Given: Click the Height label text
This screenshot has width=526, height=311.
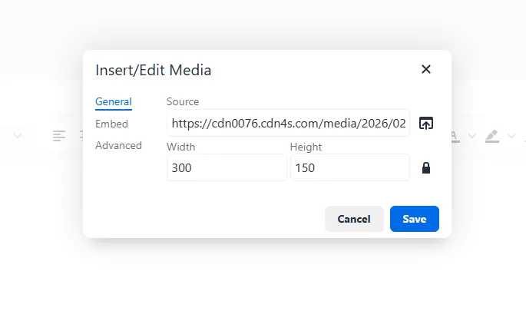Looking at the screenshot, I should pyautogui.click(x=306, y=147).
